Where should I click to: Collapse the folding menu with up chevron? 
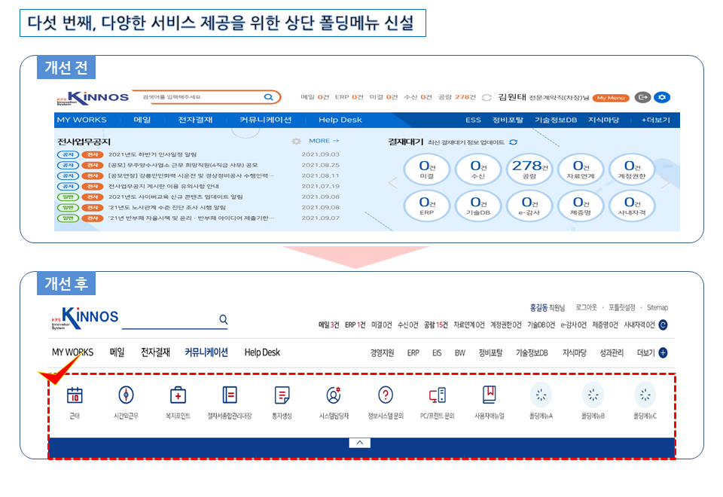[x=360, y=443]
